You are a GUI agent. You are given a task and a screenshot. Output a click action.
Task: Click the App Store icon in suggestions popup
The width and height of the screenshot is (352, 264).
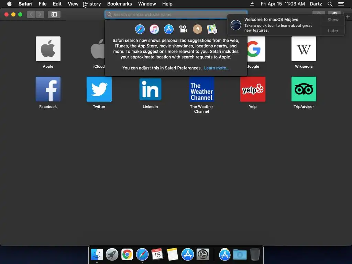click(x=168, y=29)
